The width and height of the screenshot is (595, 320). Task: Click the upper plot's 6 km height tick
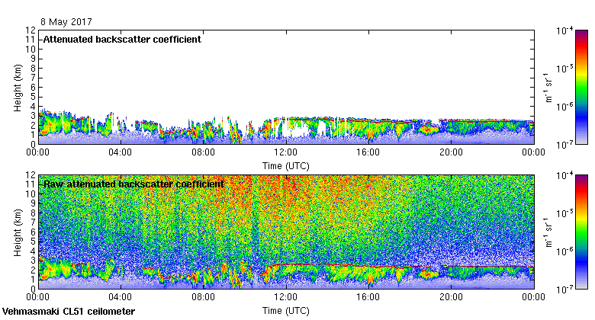pyautogui.click(x=34, y=87)
